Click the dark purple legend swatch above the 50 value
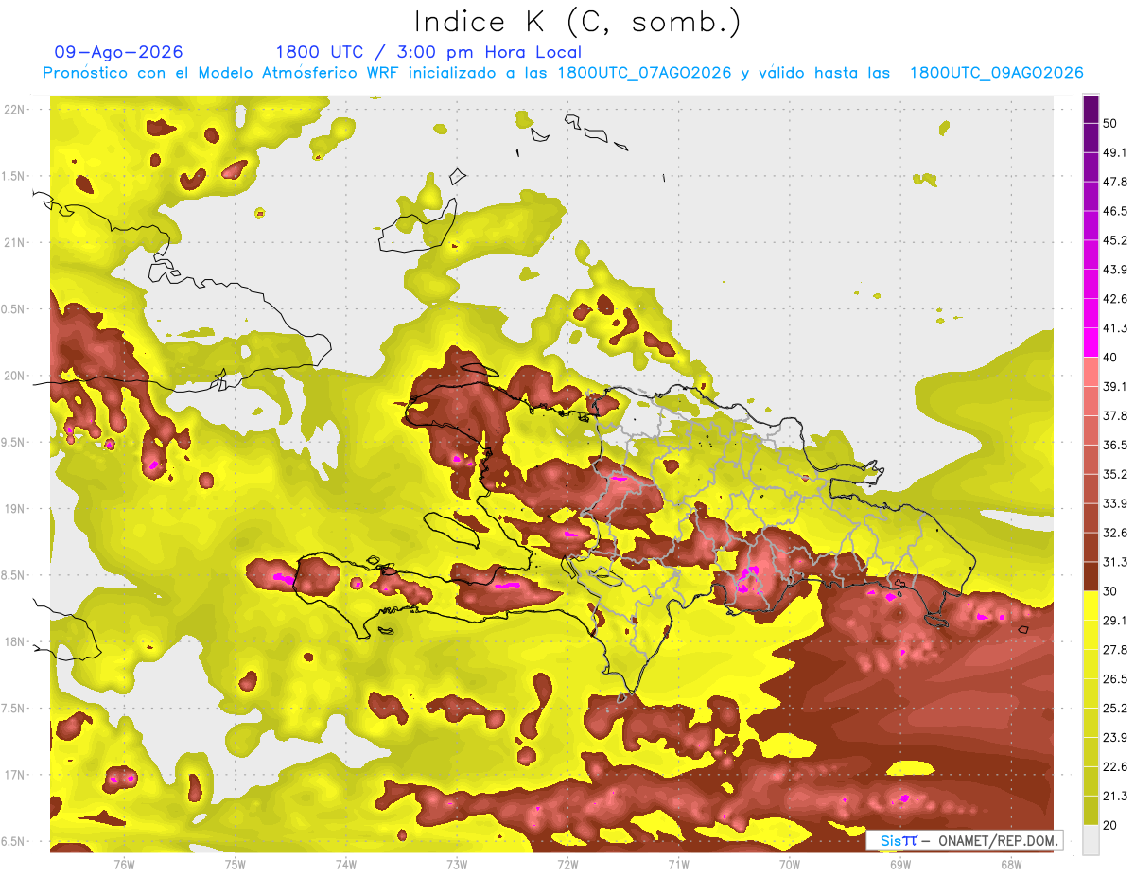Viewport: 1135px width, 877px height. [1091, 109]
